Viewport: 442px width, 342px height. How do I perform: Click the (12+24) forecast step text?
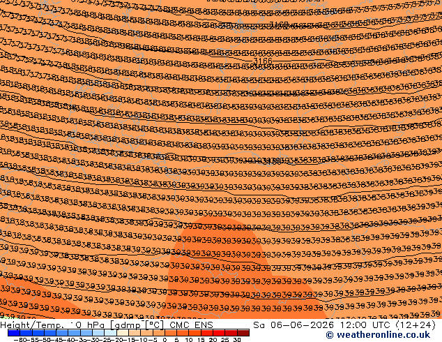click(x=416, y=325)
